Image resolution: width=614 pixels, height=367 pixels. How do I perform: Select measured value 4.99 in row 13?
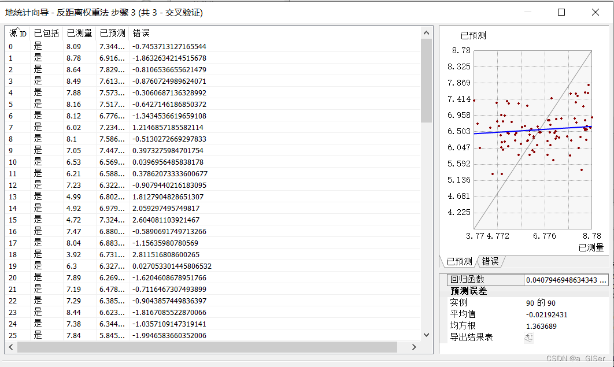click(x=73, y=197)
